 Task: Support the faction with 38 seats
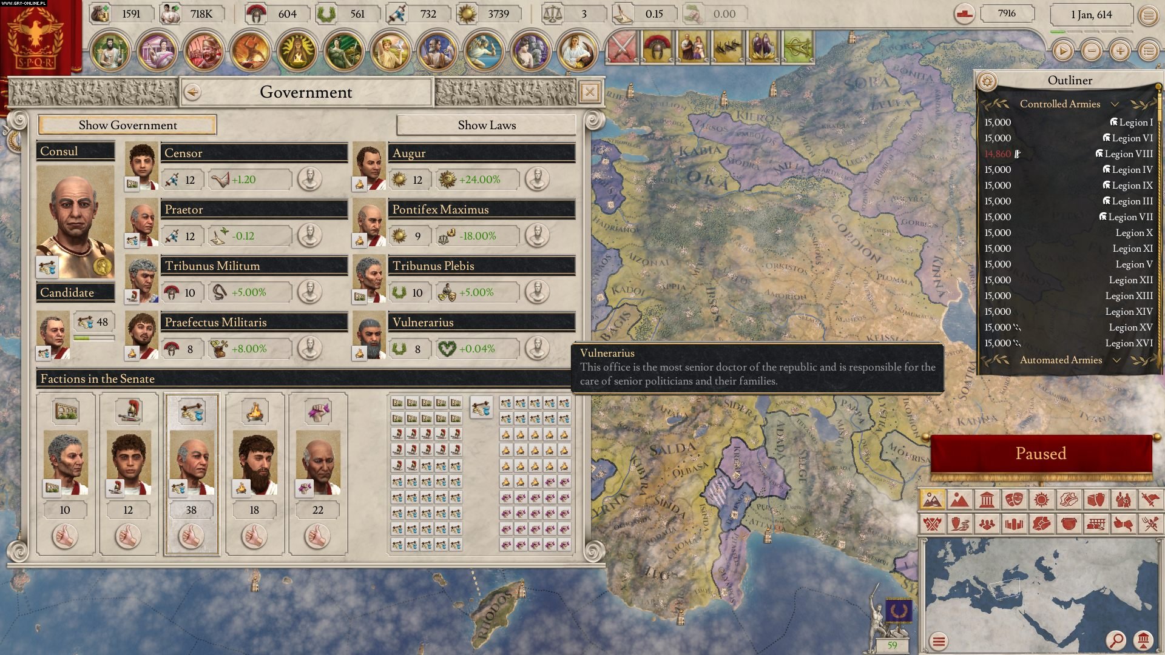pos(191,537)
